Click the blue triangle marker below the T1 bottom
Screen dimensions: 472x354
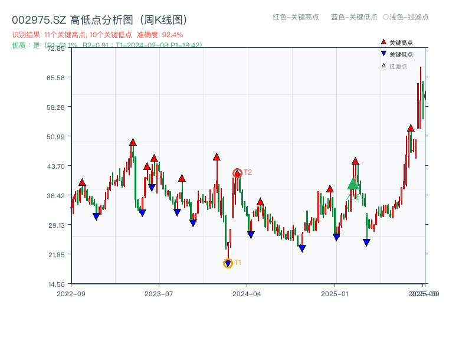(228, 263)
